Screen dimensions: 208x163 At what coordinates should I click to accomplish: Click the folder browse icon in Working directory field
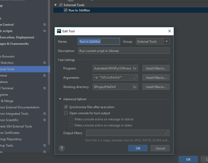(135, 87)
